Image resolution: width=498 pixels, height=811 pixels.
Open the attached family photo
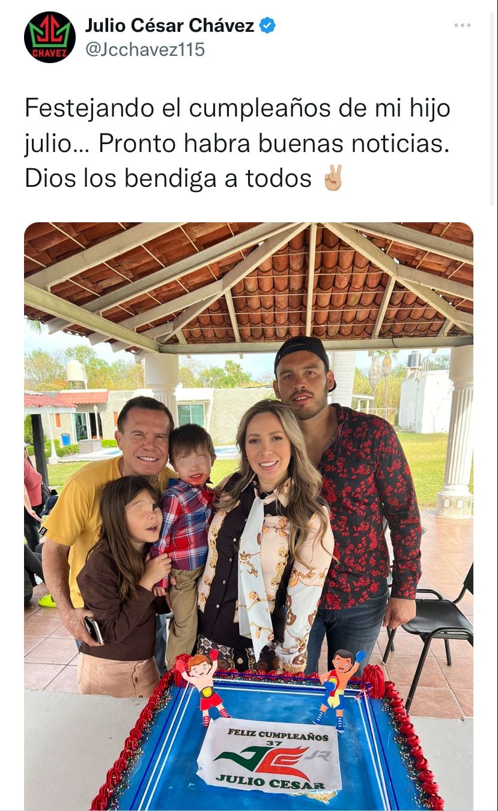(249, 517)
